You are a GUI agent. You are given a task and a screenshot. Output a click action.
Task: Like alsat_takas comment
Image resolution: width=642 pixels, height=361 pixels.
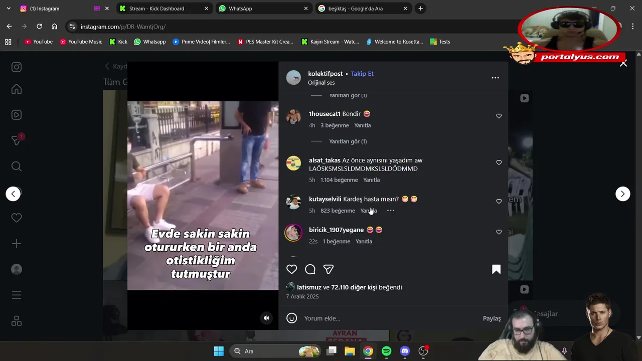pyautogui.click(x=499, y=162)
